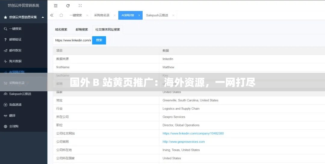Click the 地址 row label
This screenshot has width=325, height=164.
pos(59,100)
